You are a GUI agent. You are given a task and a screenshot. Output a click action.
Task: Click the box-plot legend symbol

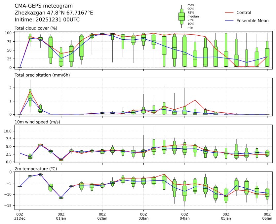pyautogui.click(x=181, y=16)
